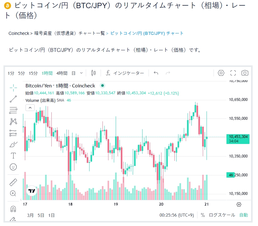
Task: Toggle the percent (%) scale mode
Action: [203, 215]
